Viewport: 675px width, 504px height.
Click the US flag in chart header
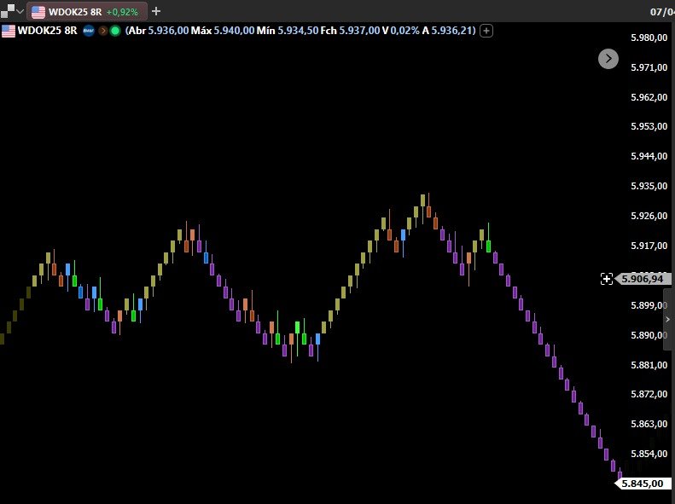(9, 31)
